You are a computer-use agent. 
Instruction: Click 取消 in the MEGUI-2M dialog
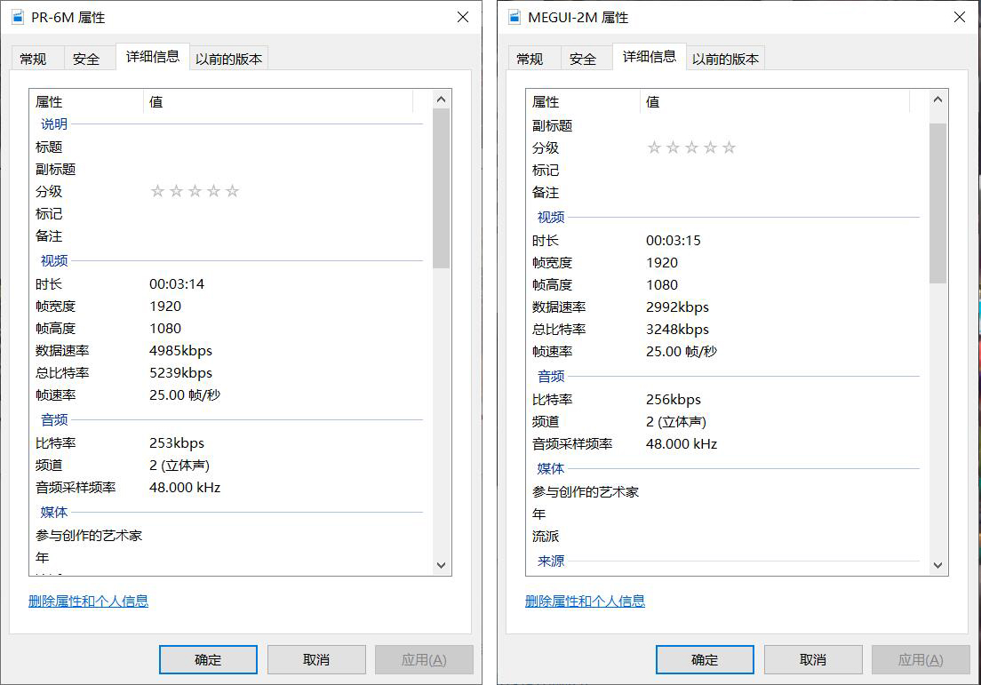click(x=813, y=659)
